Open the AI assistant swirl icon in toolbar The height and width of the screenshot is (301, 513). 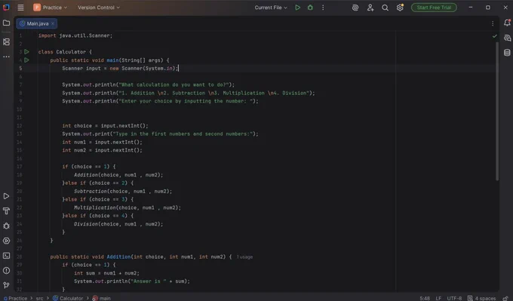355,8
